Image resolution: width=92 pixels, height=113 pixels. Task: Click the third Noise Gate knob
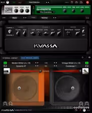pos(27,11)
